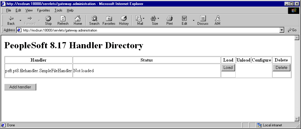The image size is (301, 129).
Task: Click the Configure column header
Action: (262, 60)
